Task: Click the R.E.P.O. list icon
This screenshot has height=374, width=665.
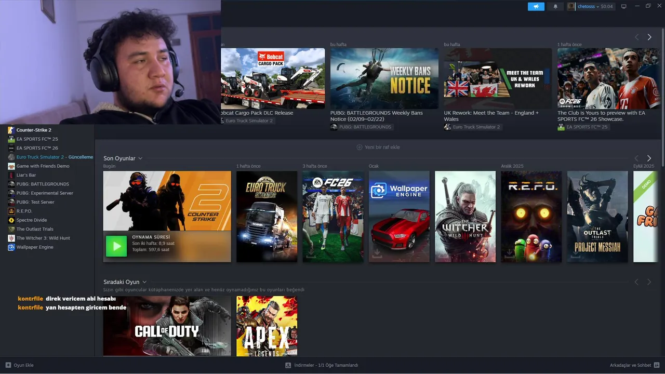Action: coord(11,211)
